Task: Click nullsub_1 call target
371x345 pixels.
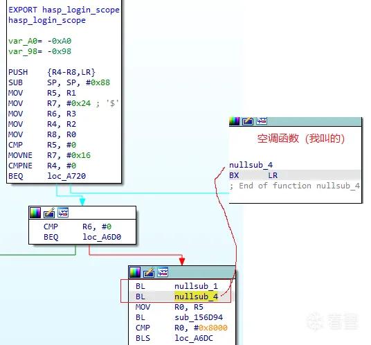Action: click(196, 286)
